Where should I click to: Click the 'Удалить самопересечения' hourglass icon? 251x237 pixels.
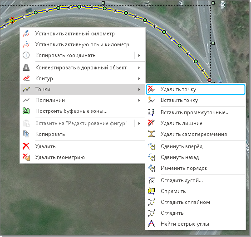tap(151, 134)
